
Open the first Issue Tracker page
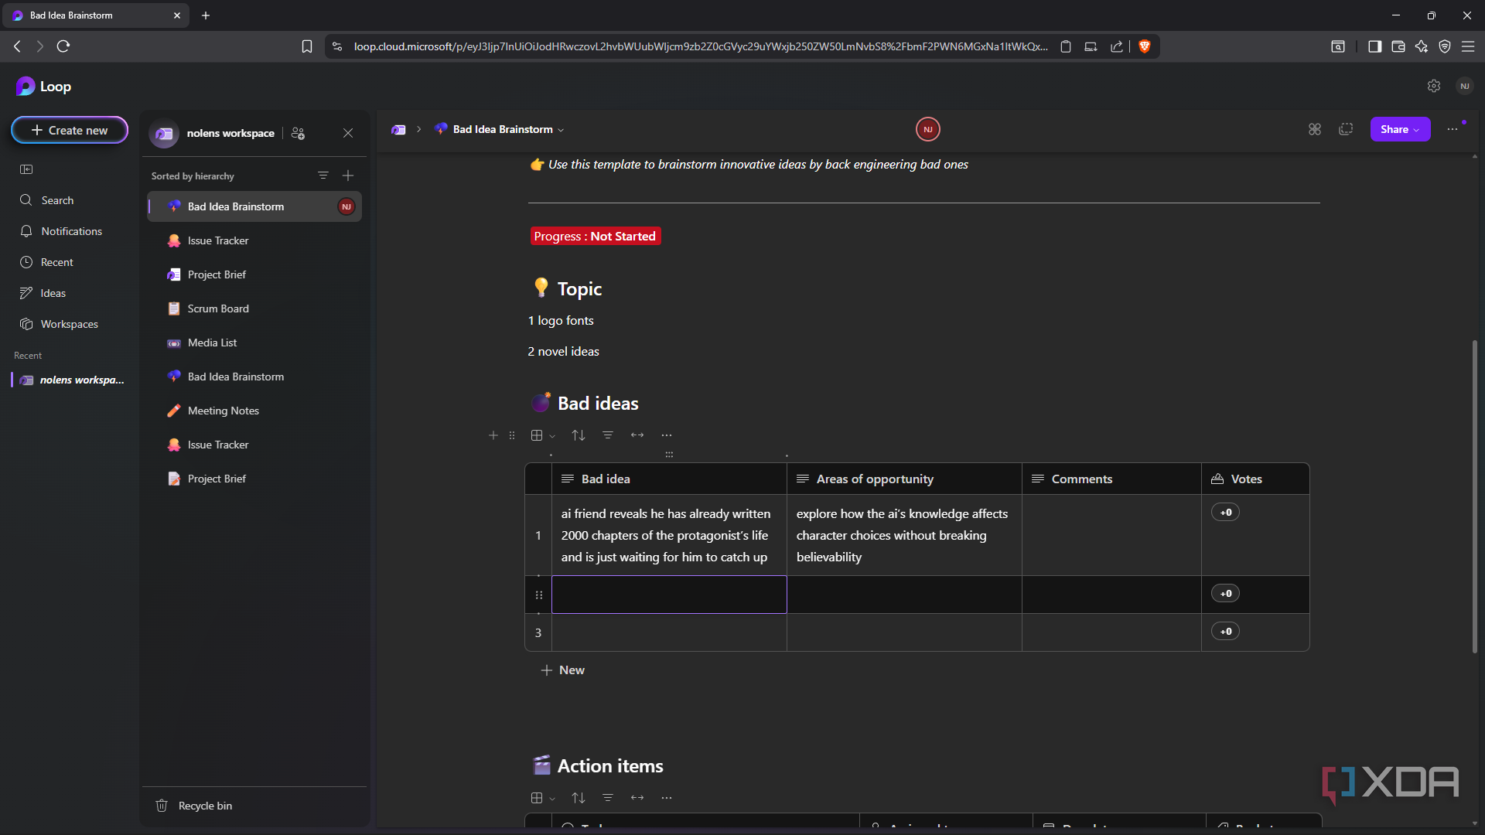coord(254,240)
